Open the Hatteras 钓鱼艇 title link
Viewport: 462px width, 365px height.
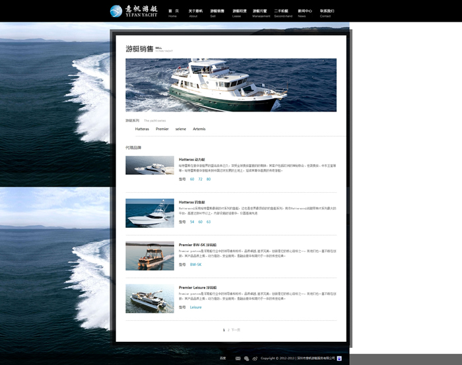click(x=191, y=202)
